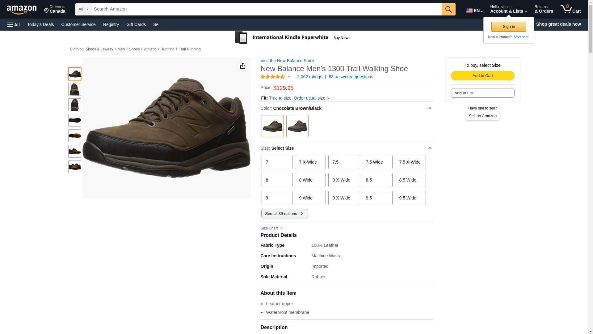Image resolution: width=593 pixels, height=334 pixels.
Task: Expand the Size Chart dropdown
Action: [271, 228]
